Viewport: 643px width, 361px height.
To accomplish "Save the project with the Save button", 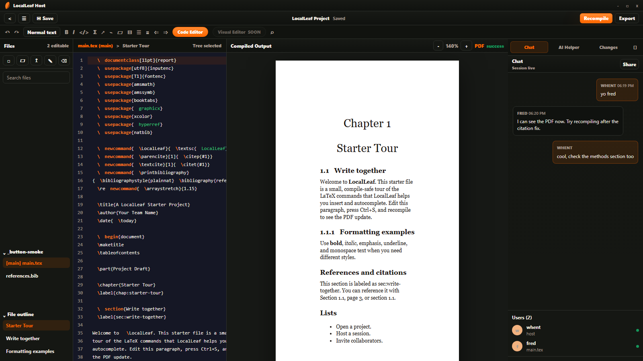I will 45,18.
